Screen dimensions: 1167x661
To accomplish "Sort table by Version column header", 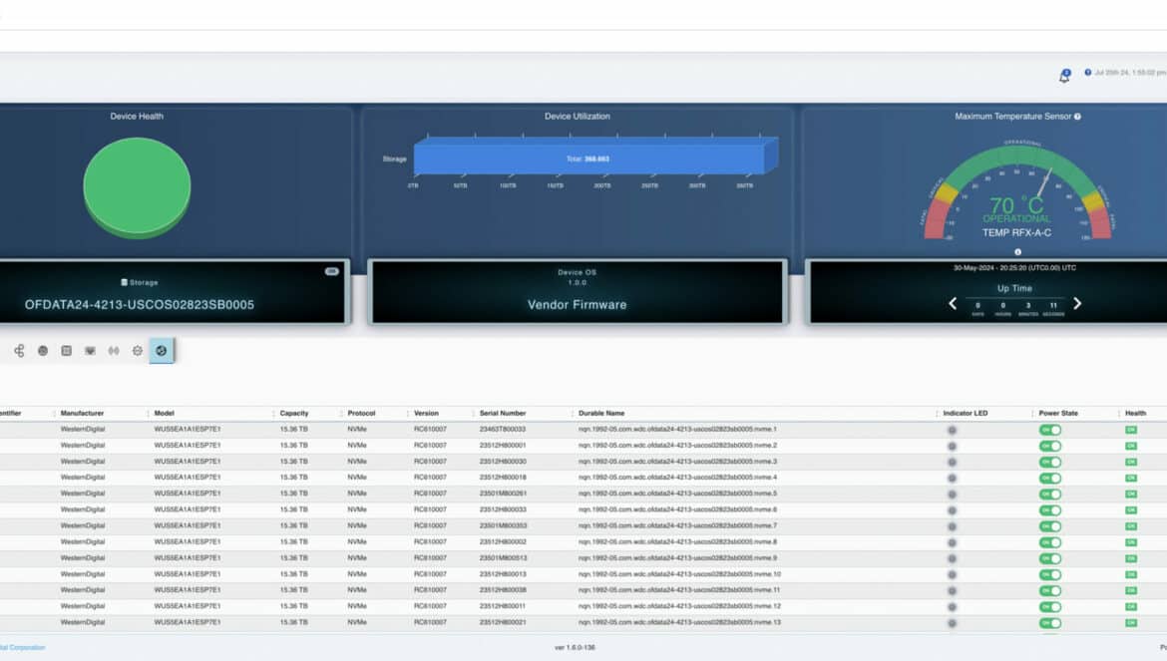I will coord(427,414).
